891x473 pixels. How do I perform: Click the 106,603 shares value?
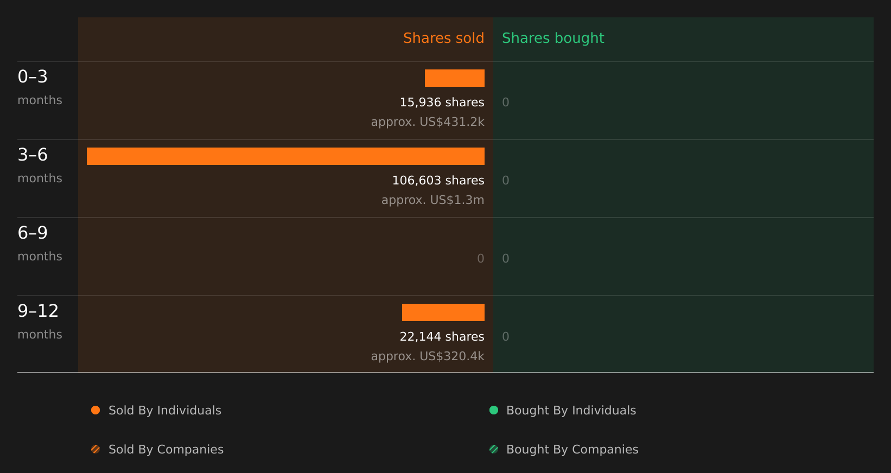pyautogui.click(x=438, y=181)
